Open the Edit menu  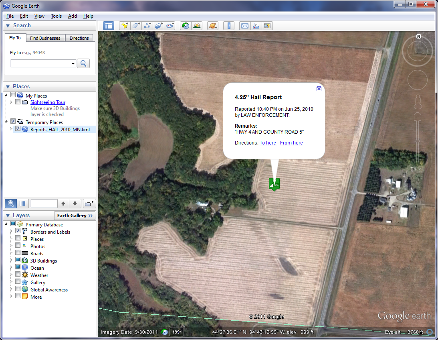tap(24, 16)
